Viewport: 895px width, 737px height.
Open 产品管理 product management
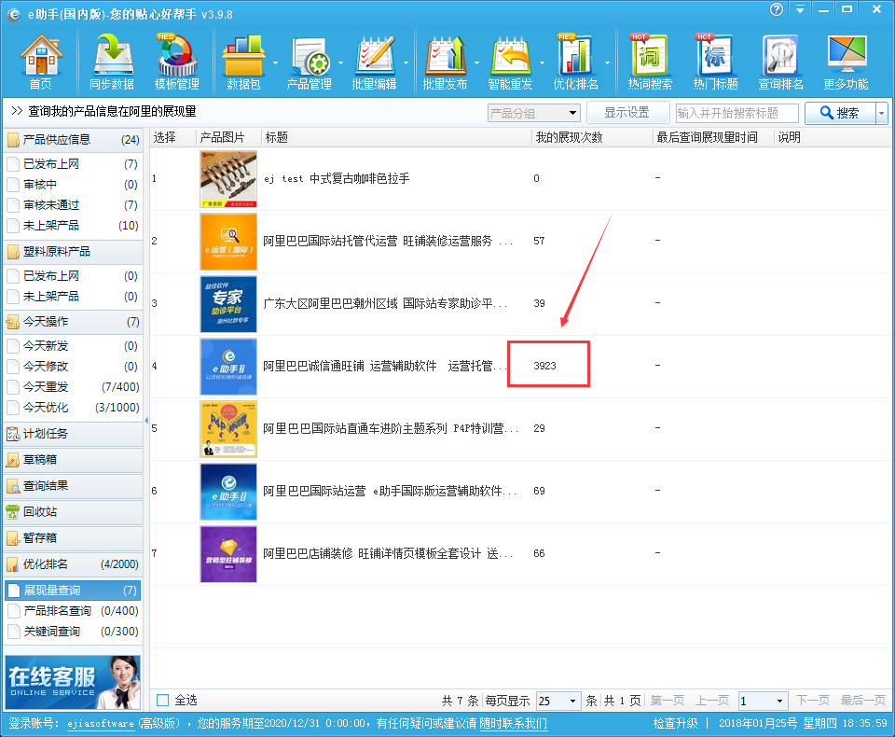point(309,63)
